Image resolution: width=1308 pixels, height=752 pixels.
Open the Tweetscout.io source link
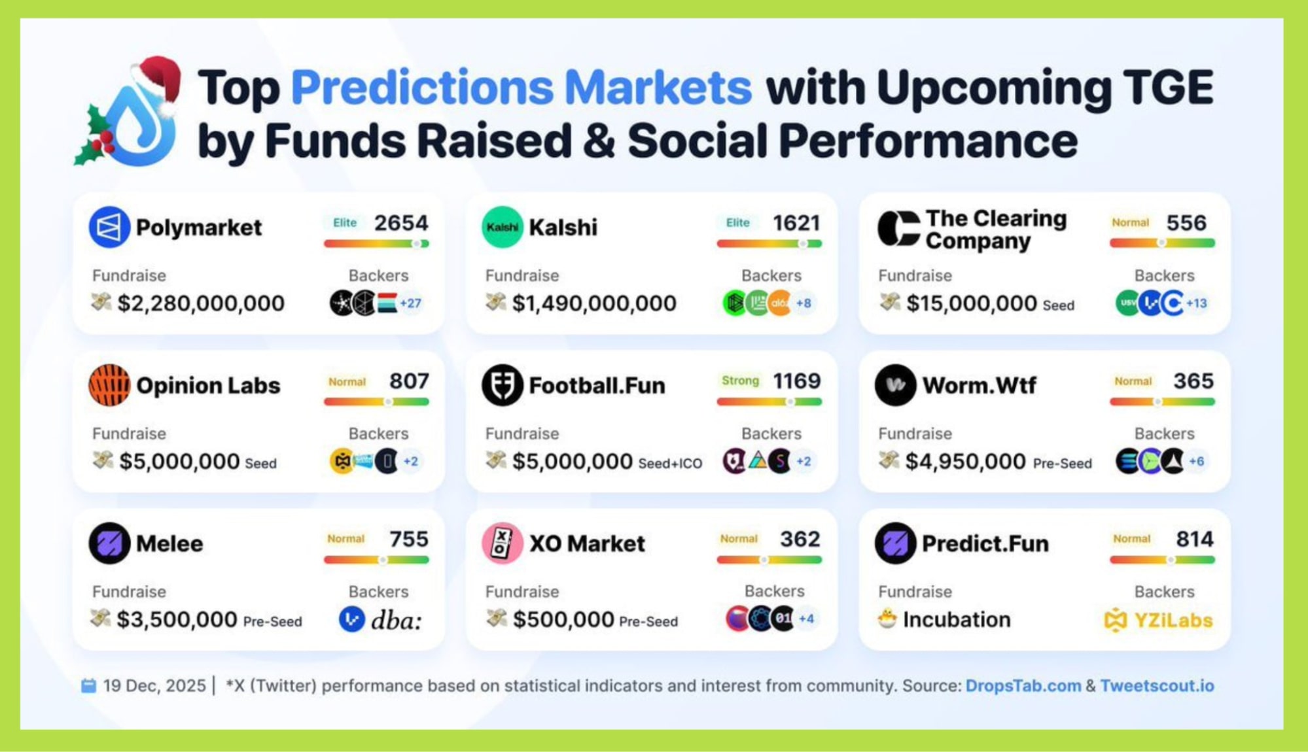point(1156,685)
